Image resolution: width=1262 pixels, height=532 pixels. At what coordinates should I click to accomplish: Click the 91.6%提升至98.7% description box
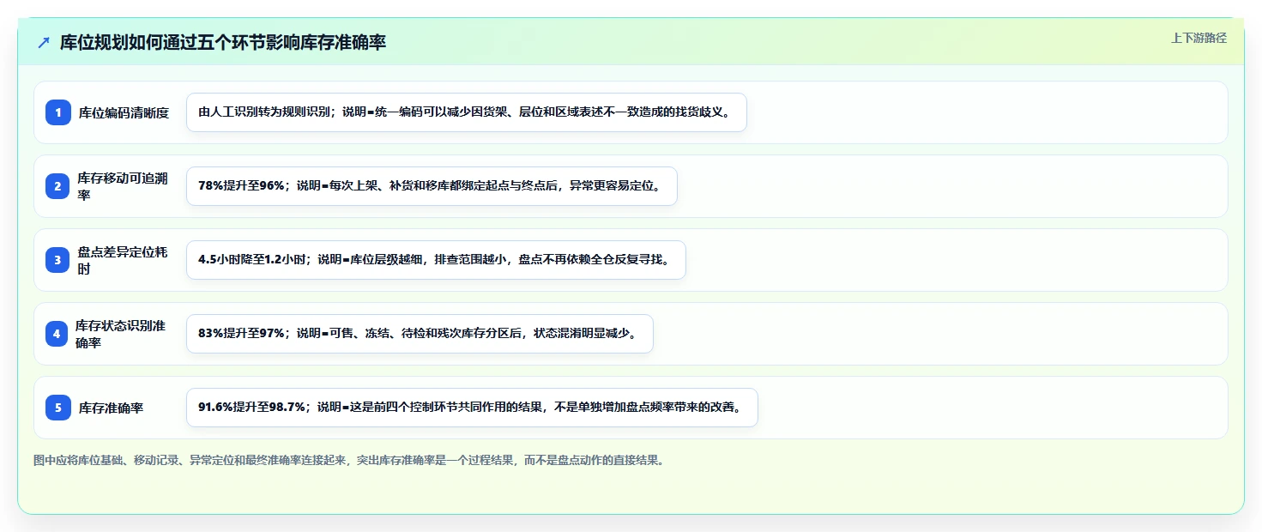coord(472,408)
